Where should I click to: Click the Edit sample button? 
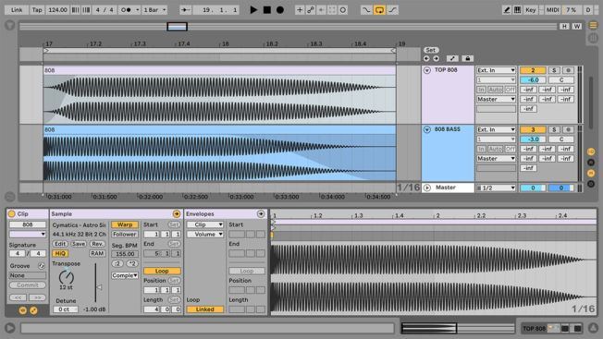[59, 244]
